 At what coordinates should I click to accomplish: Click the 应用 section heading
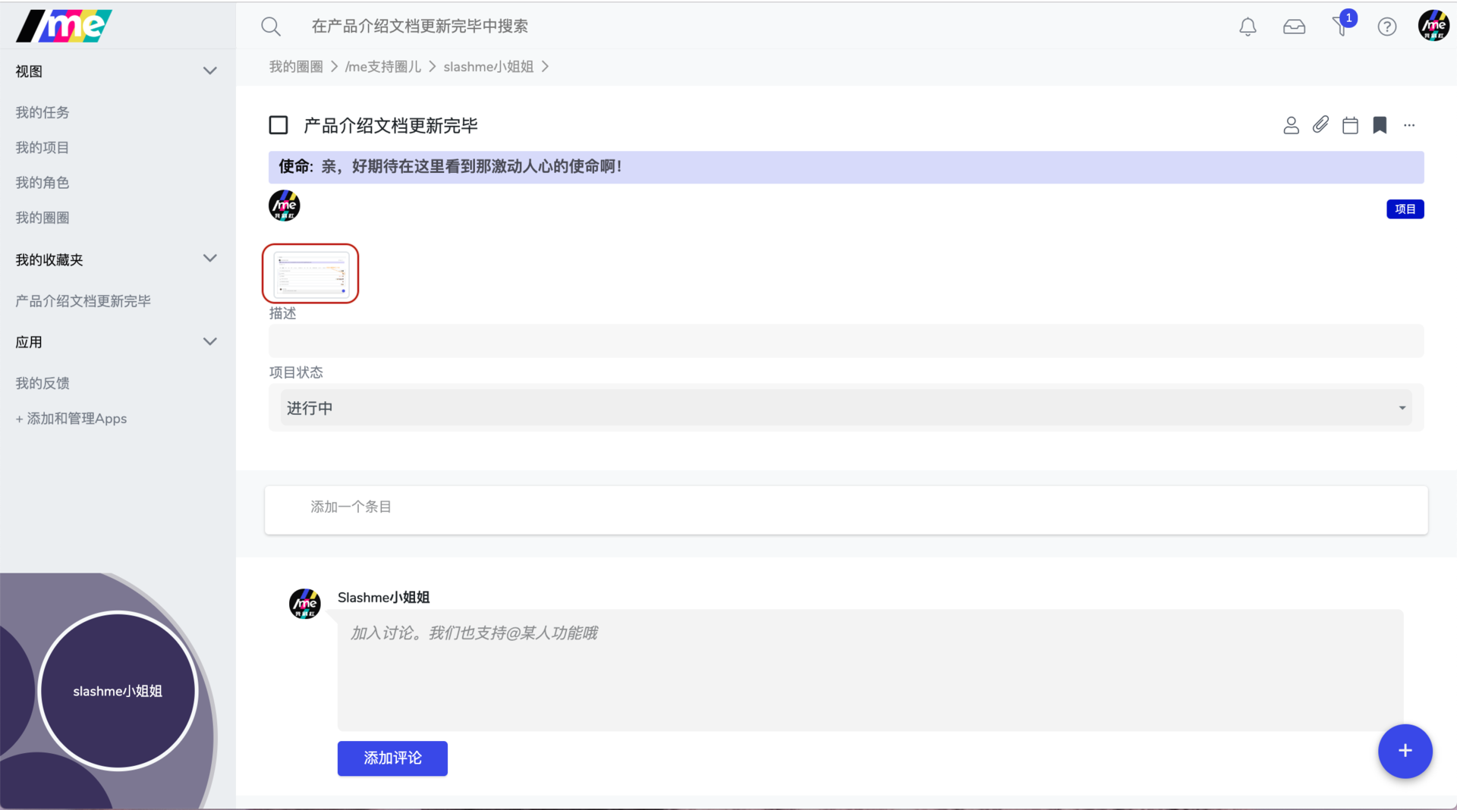[x=29, y=342]
